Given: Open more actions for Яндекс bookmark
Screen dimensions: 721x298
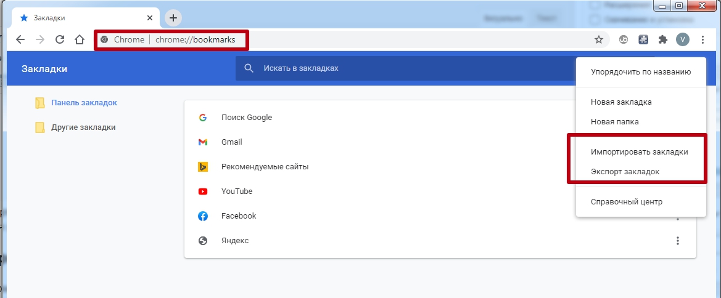Looking at the screenshot, I should pyautogui.click(x=677, y=241).
